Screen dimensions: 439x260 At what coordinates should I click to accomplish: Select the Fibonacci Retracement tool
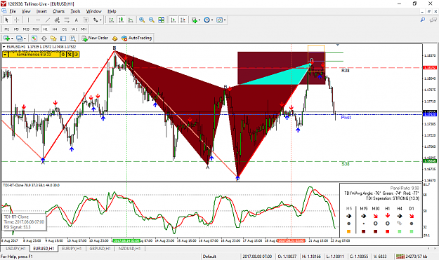coord(67,20)
